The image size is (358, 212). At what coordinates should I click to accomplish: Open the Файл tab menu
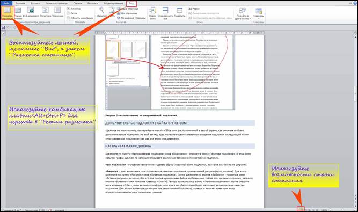coord(6,3)
